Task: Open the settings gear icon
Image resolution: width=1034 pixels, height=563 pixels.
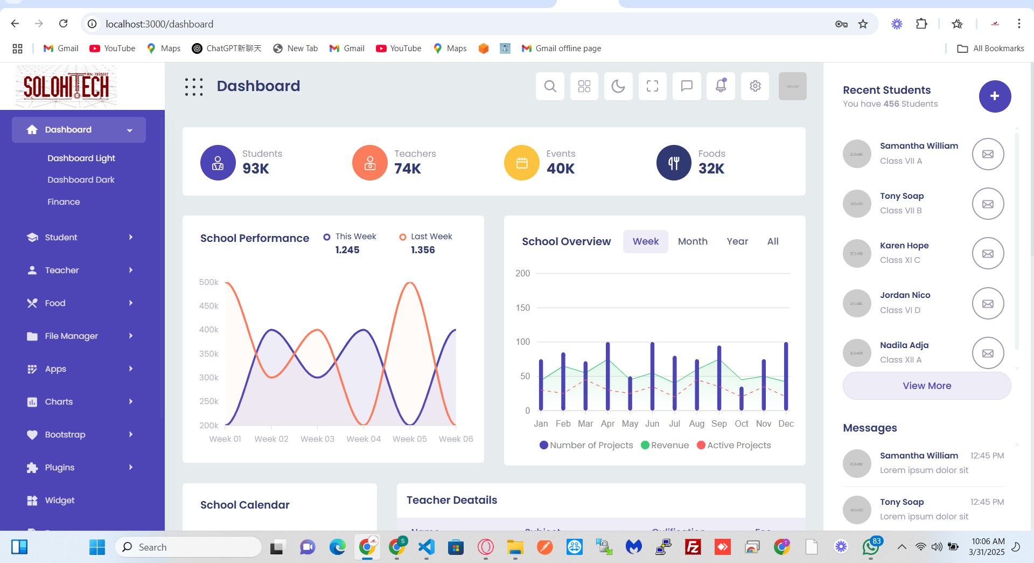Action: (x=755, y=86)
